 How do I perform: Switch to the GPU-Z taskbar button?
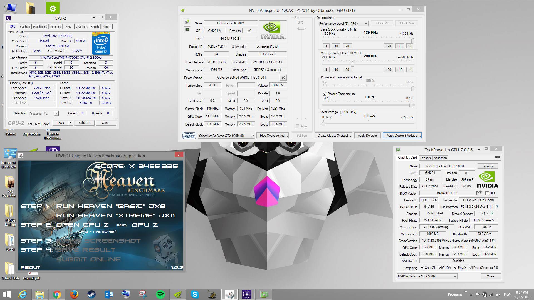pyautogui.click(x=264, y=294)
